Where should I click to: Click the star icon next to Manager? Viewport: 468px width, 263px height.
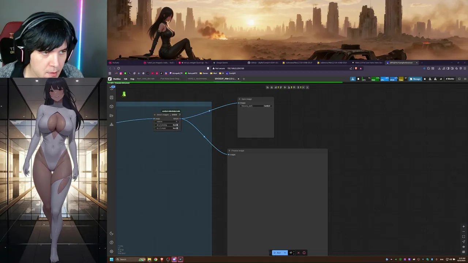tap(424, 79)
